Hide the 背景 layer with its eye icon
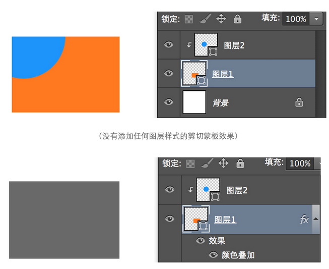Viewport: 329px width, 269px height. coord(168,102)
